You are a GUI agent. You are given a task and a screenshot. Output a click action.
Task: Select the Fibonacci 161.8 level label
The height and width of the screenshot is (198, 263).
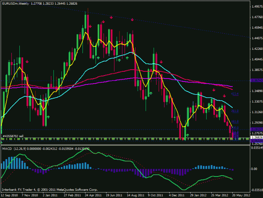point(235,122)
